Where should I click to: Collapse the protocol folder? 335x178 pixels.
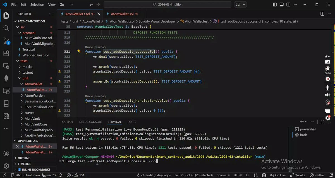pyautogui.click(x=29, y=33)
